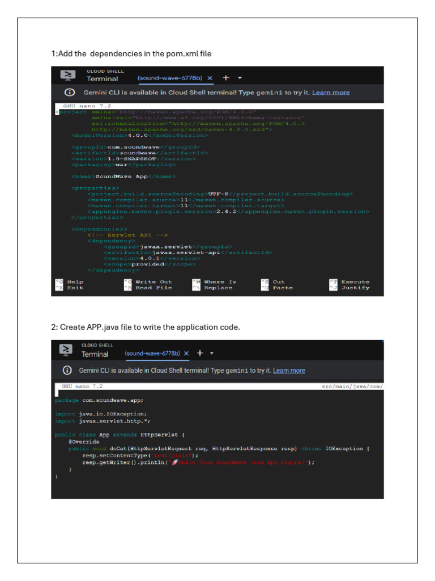The image size is (435, 581).
Task: Click the doGet method signature line
Action: [219, 448]
